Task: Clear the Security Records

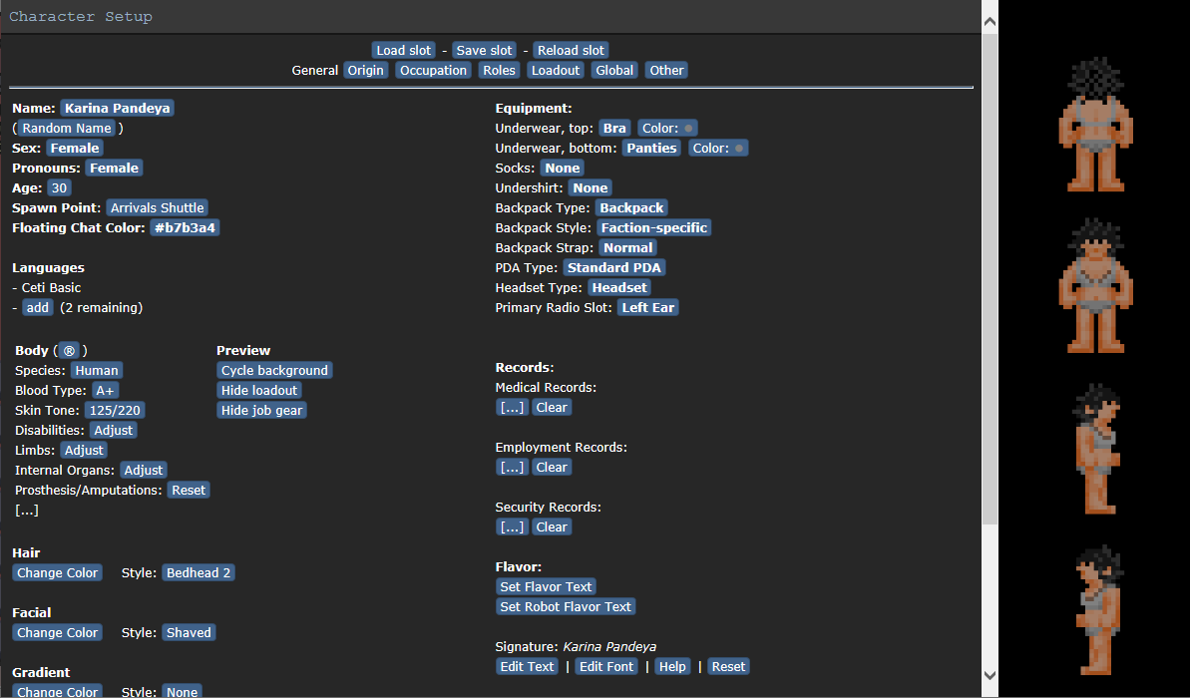Action: [x=551, y=526]
